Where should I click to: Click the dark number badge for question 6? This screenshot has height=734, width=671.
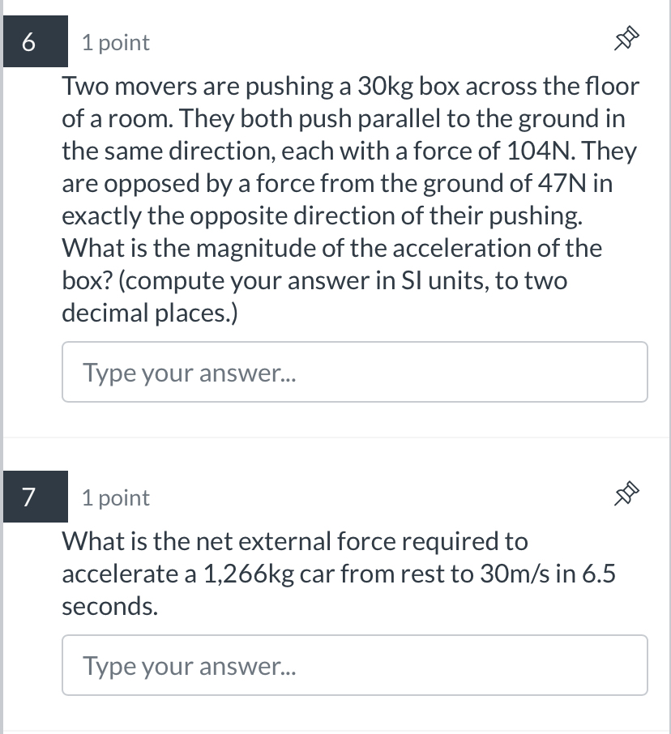click(x=34, y=41)
